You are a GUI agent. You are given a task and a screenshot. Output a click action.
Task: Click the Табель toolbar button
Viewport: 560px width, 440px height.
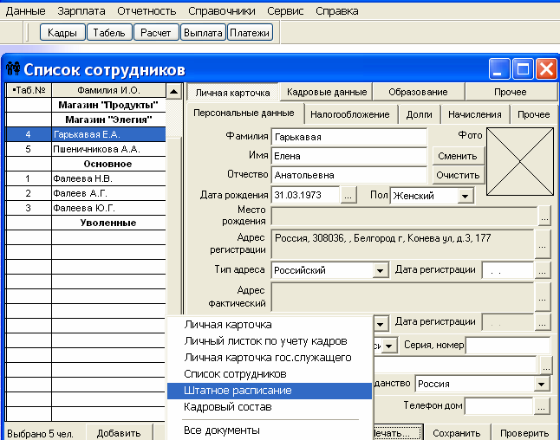109,32
